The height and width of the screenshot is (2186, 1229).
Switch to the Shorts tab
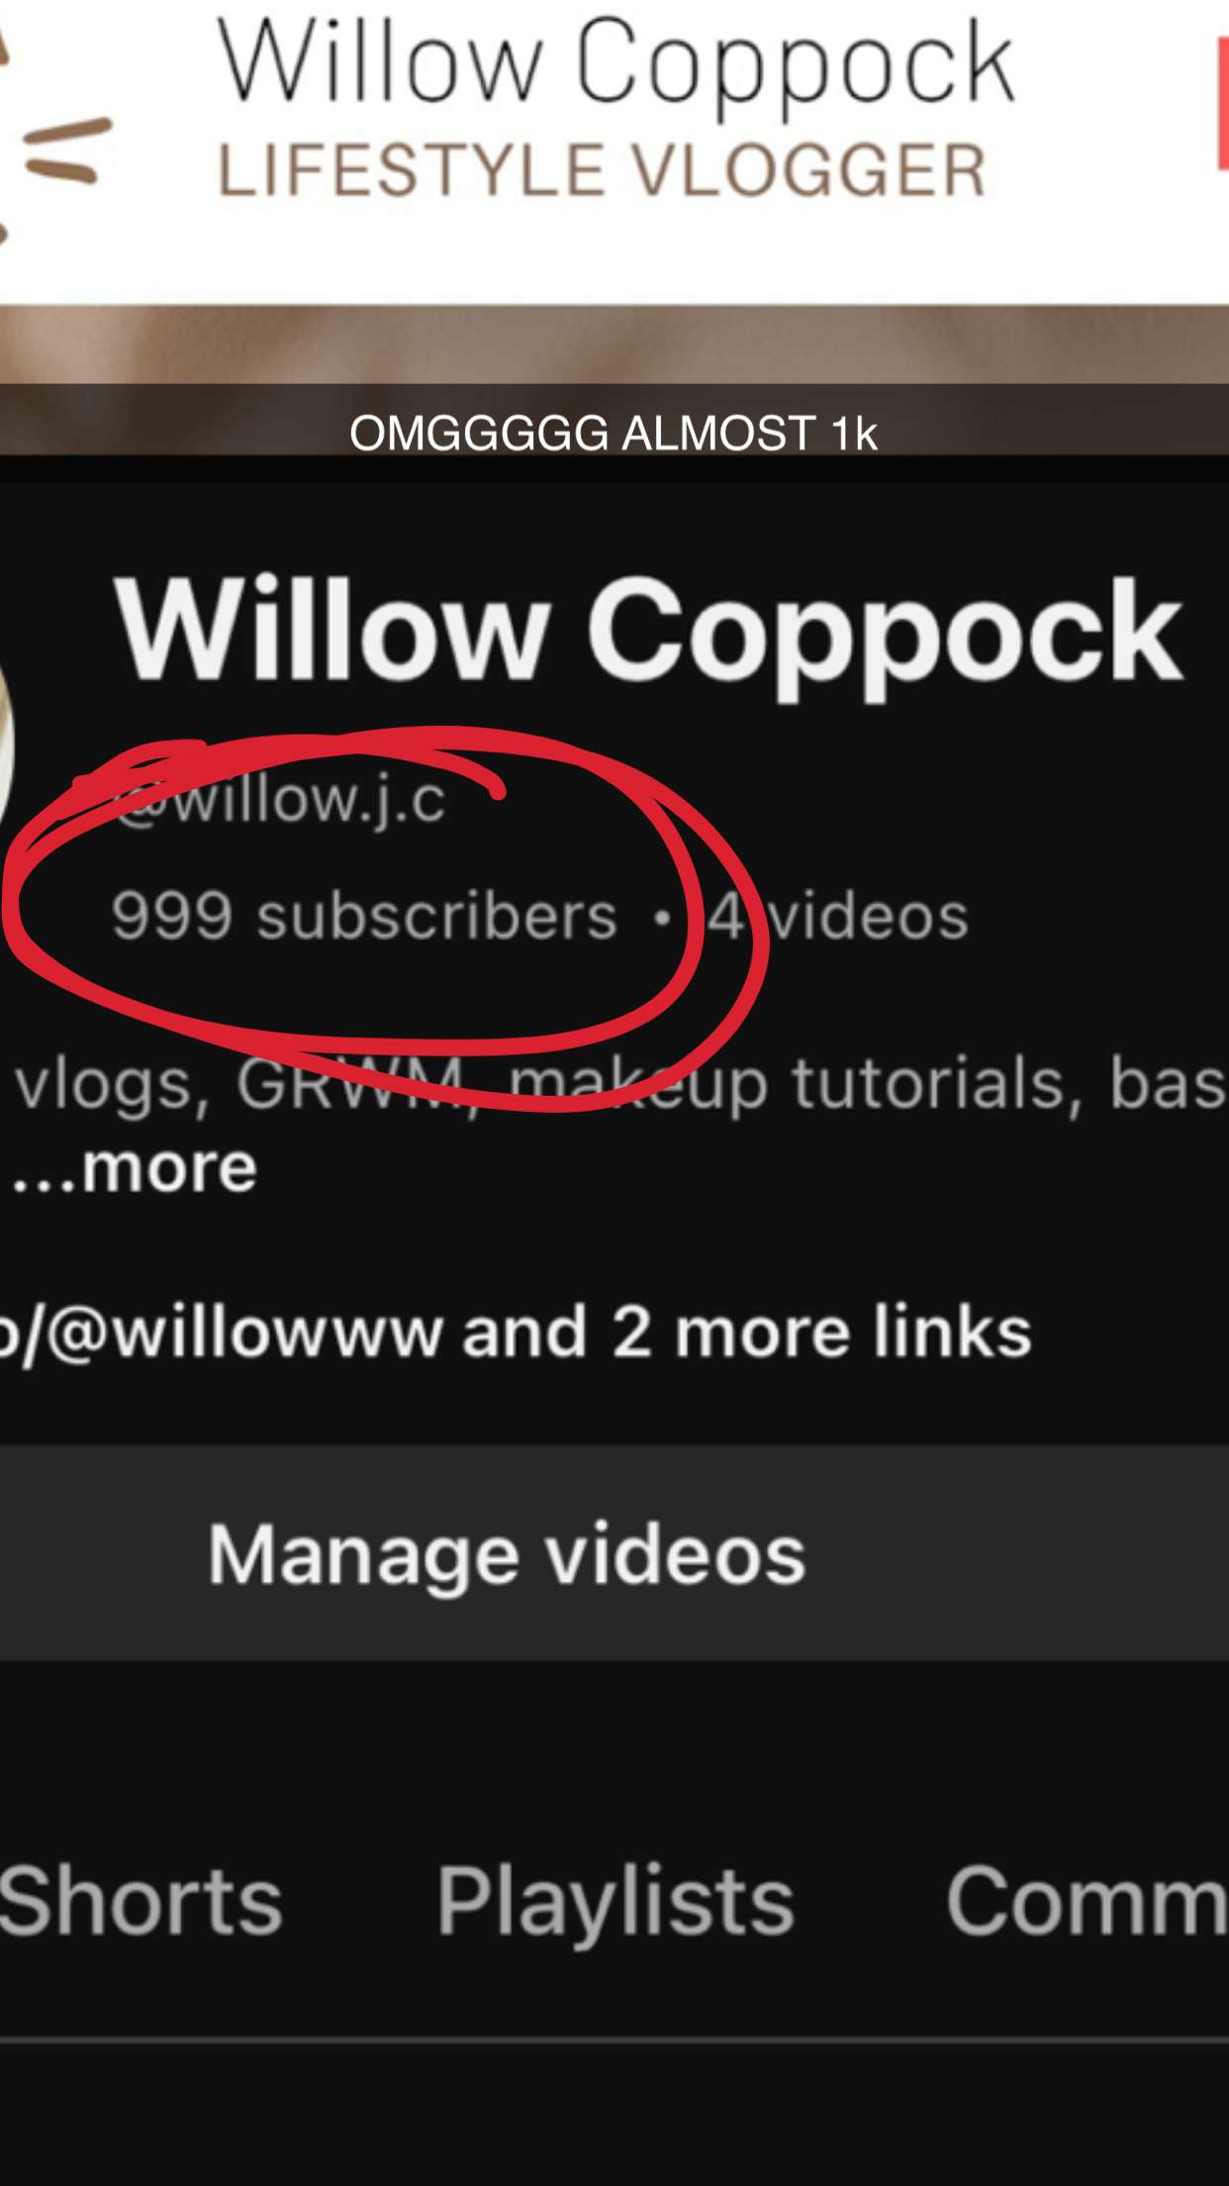click(142, 1901)
